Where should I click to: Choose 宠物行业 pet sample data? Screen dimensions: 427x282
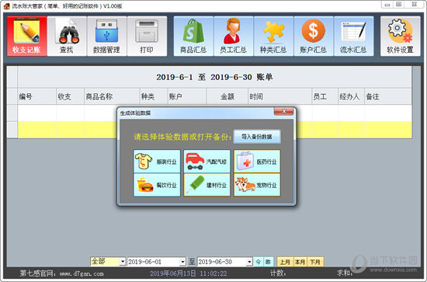(x=257, y=185)
